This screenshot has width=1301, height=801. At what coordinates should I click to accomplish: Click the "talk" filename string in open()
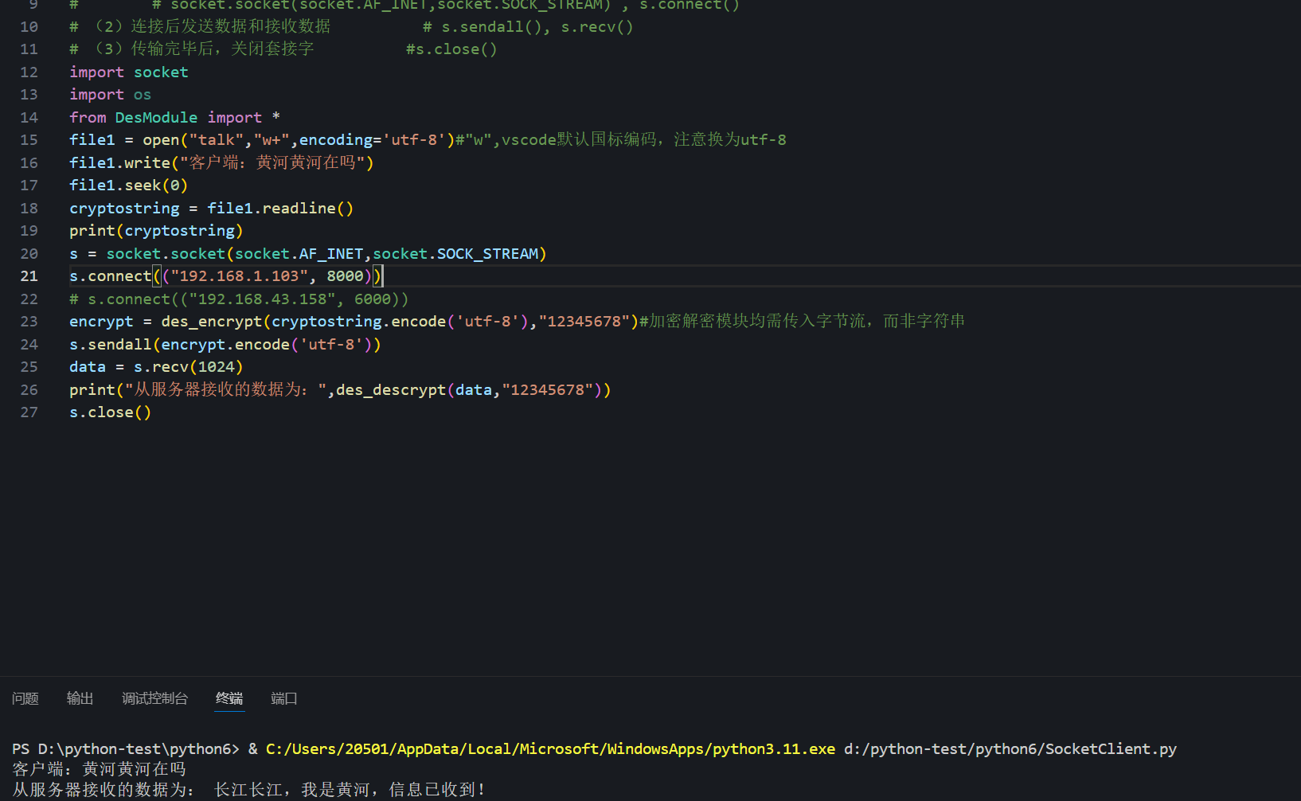(x=217, y=140)
